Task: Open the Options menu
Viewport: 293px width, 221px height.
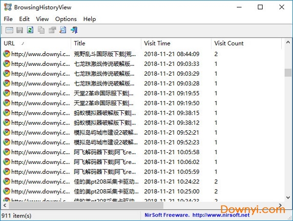Action: point(66,19)
